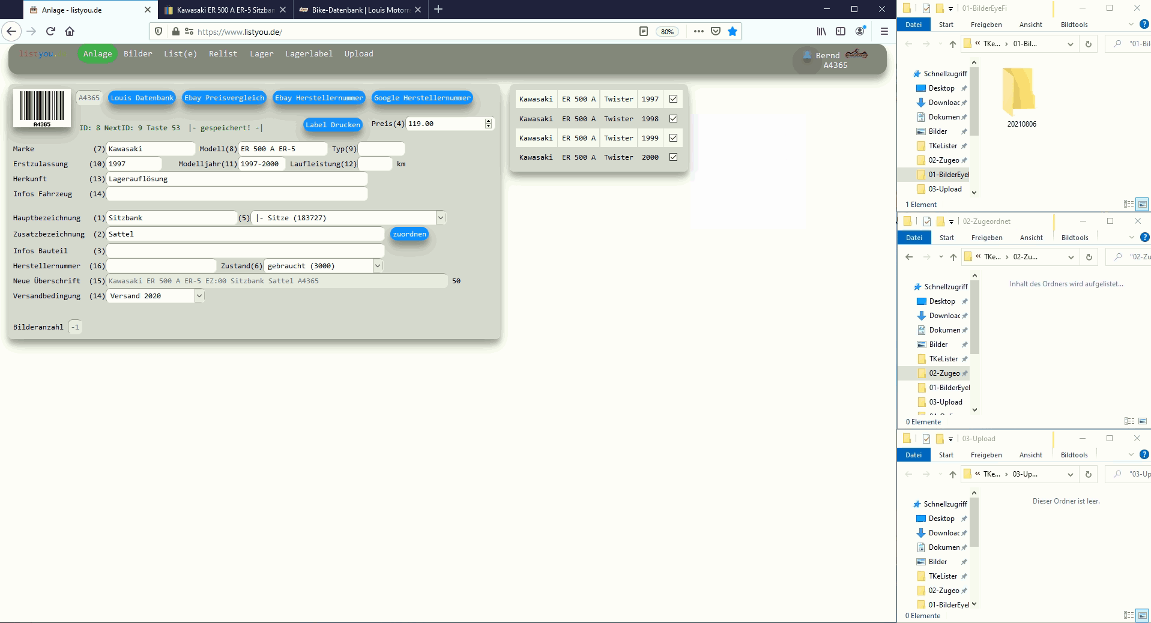Click the Infos Bauteil input field
Screen dimensions: 1151x623
click(245, 251)
